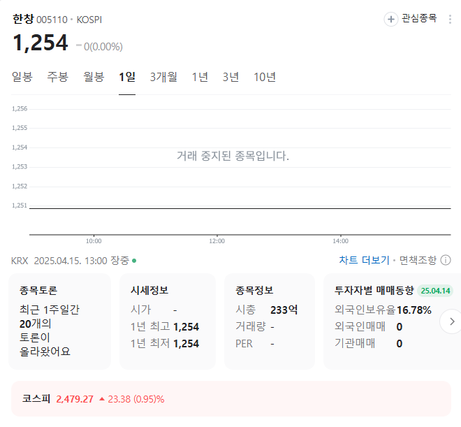
Task: Open the 면책조항 disclaimer text
Action: [x=418, y=260]
